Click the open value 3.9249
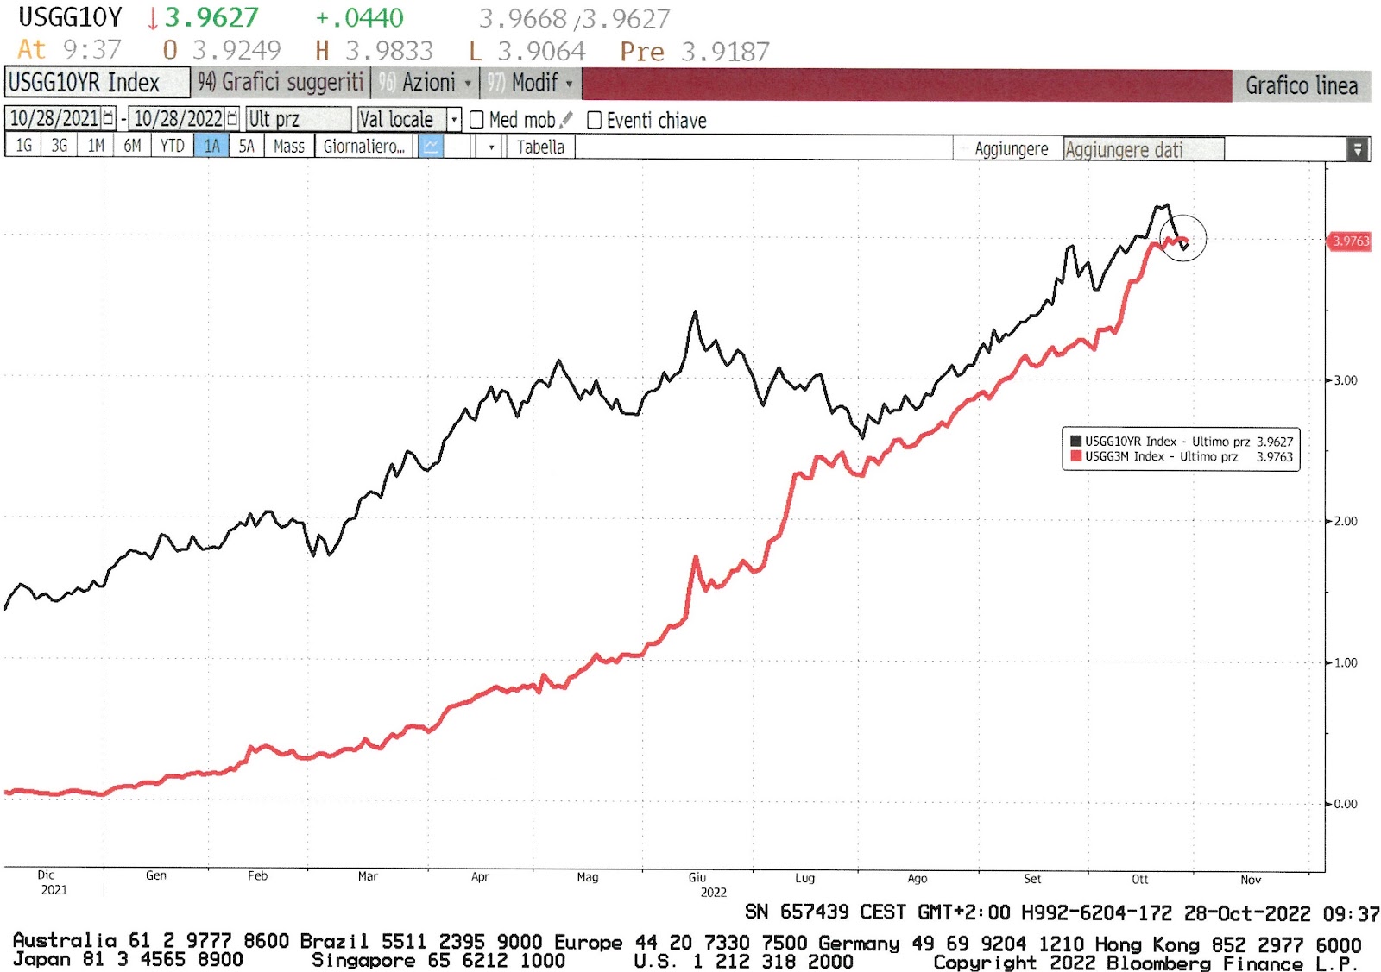Screen dimensions: 1381x972 point(236,50)
